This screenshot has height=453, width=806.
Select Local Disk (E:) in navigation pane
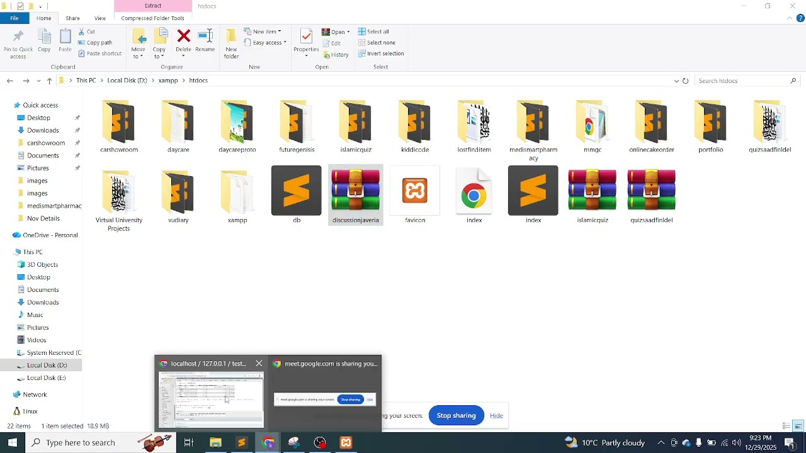tap(46, 378)
